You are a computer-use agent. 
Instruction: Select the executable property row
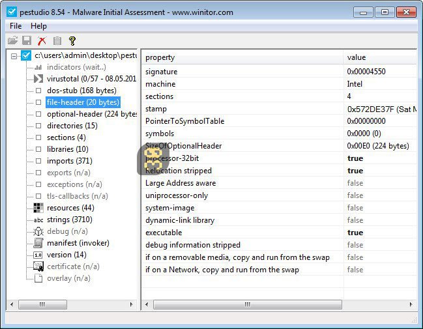[279, 233]
